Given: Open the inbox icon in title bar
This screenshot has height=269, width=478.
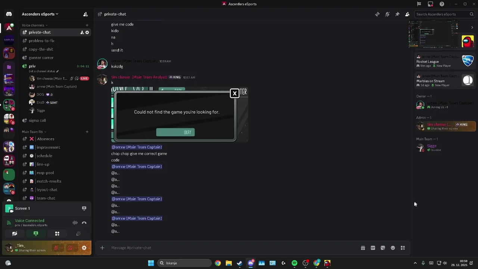Looking at the screenshot, I should [x=431, y=4].
